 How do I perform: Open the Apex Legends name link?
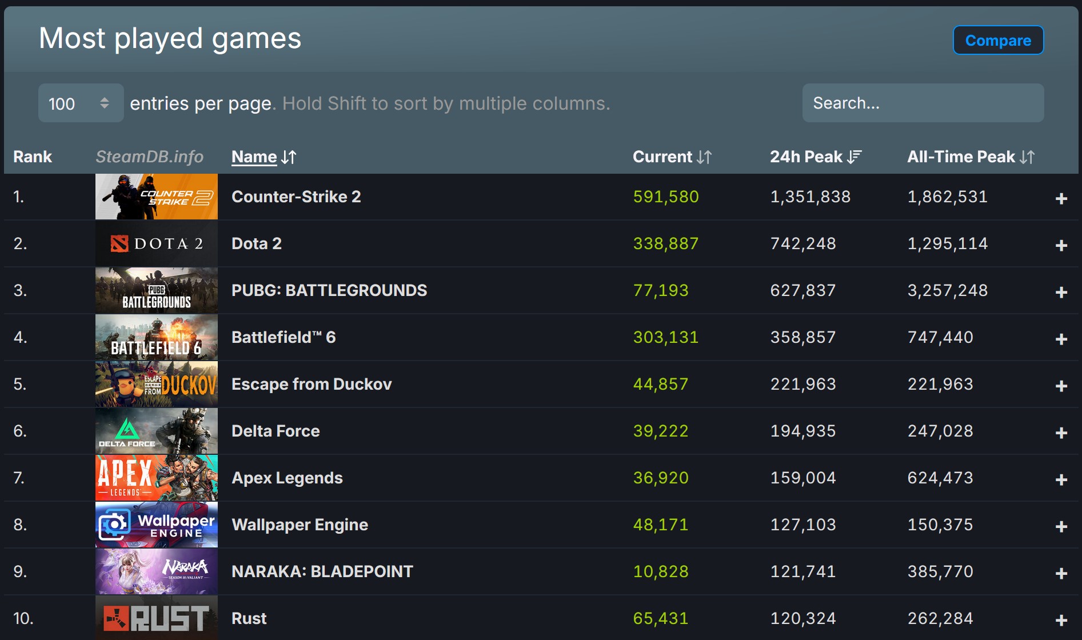287,478
